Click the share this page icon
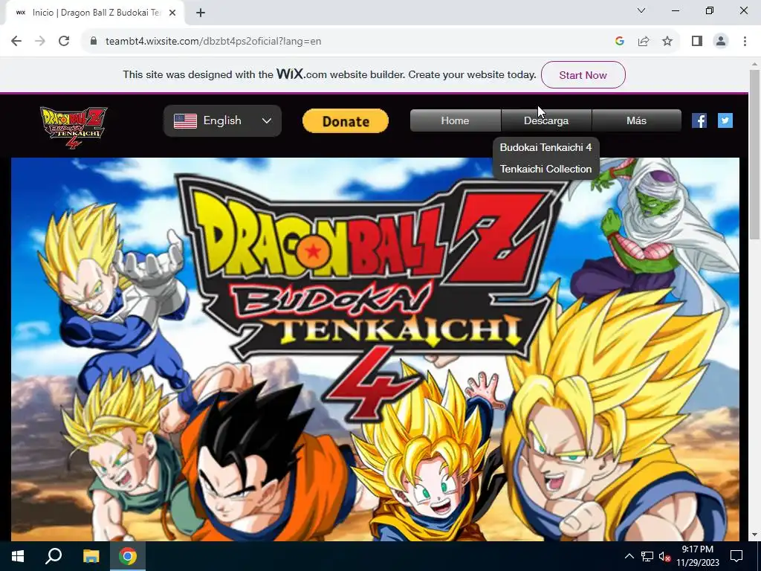 [x=644, y=42]
